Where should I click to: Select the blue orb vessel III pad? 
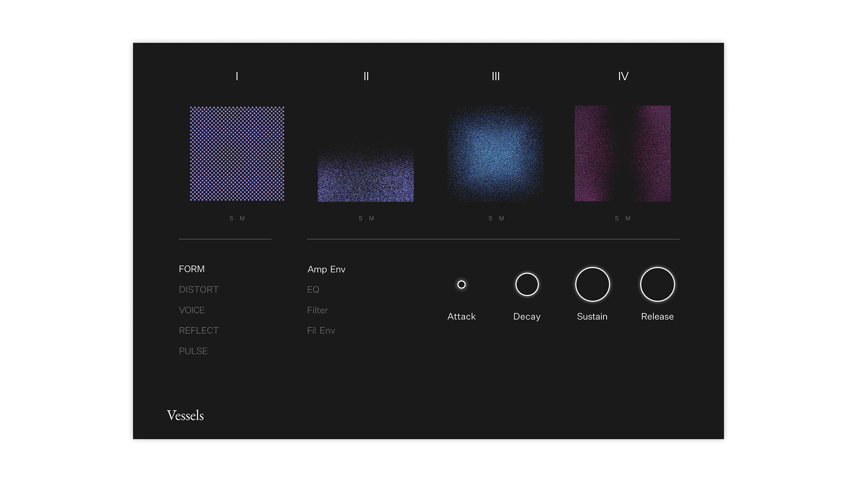click(x=495, y=154)
